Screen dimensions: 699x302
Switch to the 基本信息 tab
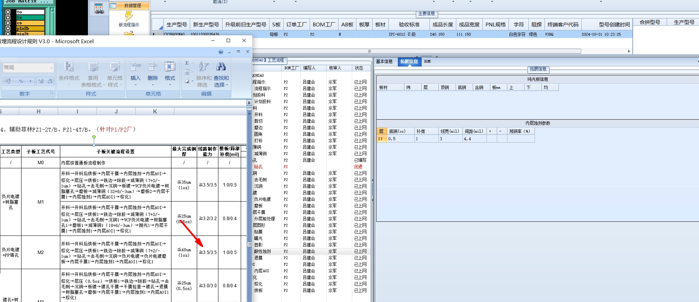point(384,62)
